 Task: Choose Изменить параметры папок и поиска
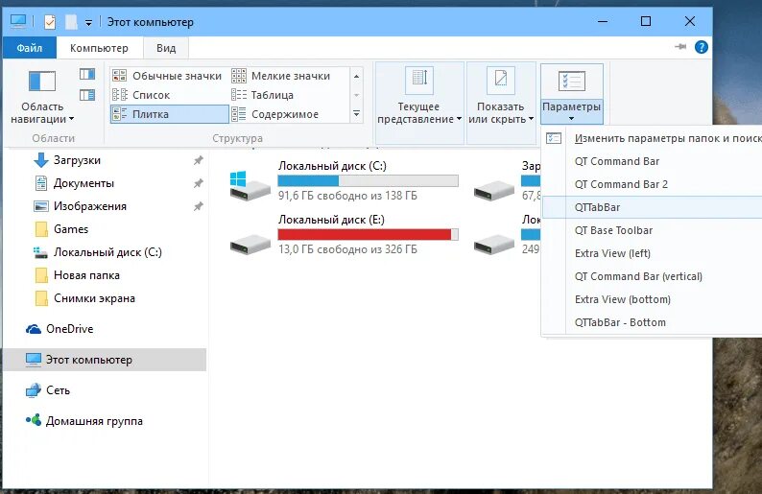[x=653, y=138]
